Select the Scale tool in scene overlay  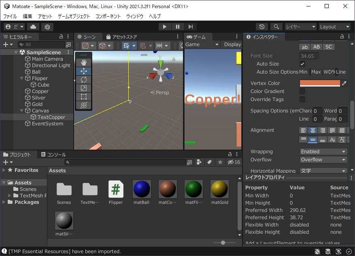[x=84, y=88]
